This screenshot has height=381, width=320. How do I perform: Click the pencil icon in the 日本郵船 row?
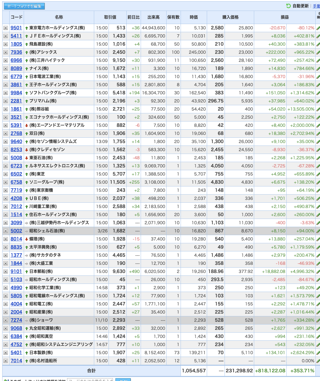pos(318,271)
